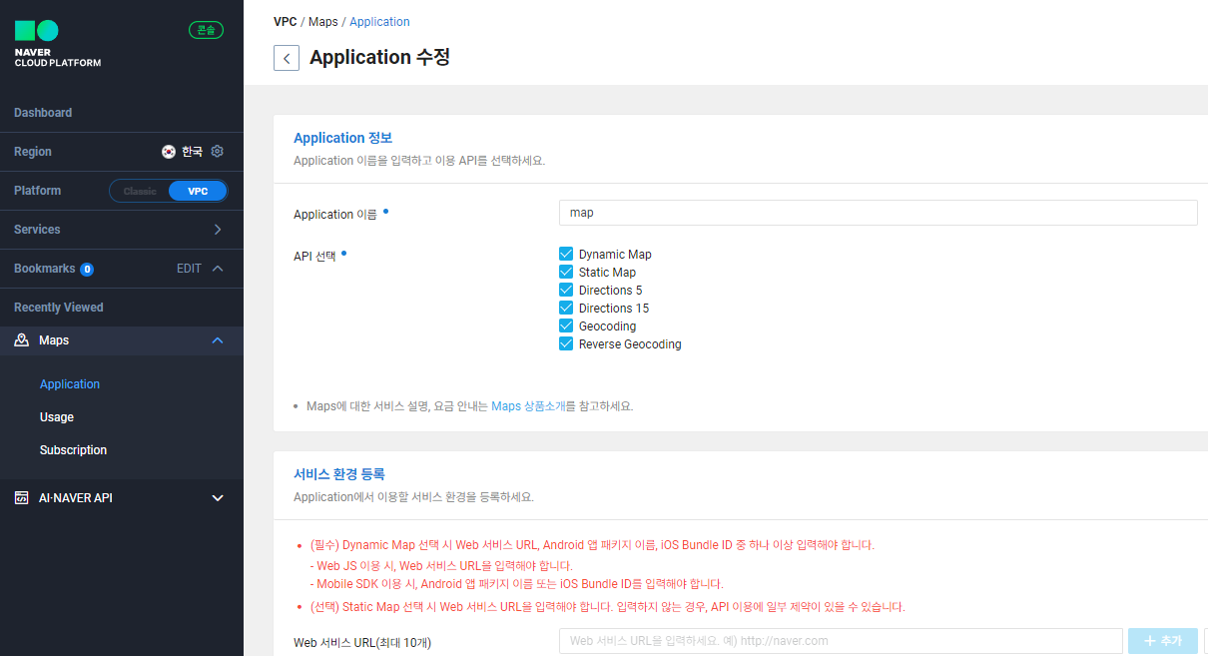Open the Subscription menu item
This screenshot has width=1208, height=656.
[x=73, y=450]
